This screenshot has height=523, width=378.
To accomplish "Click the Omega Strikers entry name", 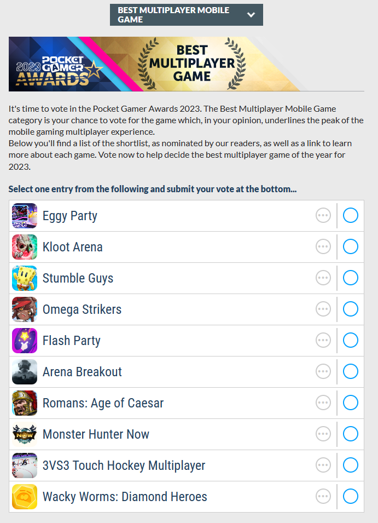I will coord(82,309).
